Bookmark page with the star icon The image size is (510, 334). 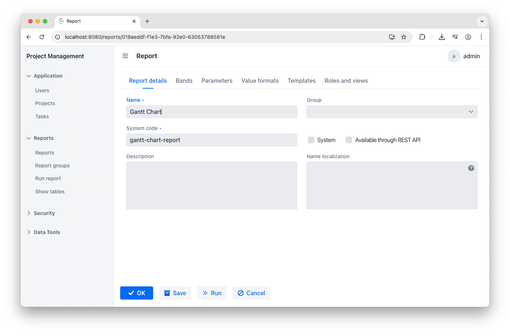click(404, 37)
